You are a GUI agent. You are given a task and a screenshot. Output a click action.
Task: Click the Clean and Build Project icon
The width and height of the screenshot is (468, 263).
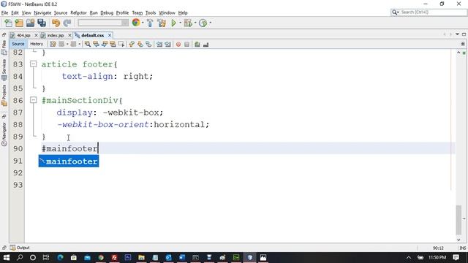(x=162, y=23)
